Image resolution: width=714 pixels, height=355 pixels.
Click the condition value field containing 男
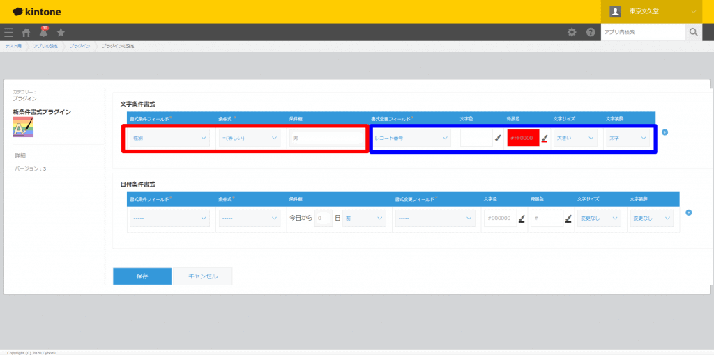326,138
